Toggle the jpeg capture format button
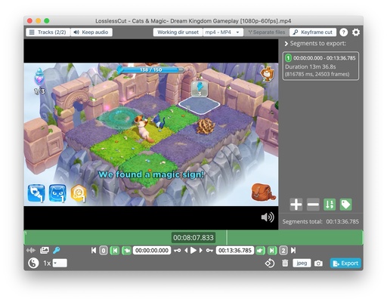Viewport: 387px width, 302px height. click(302, 263)
